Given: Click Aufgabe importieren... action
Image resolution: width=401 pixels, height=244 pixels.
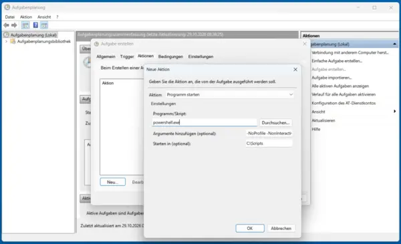Looking at the screenshot, I should pyautogui.click(x=331, y=78).
